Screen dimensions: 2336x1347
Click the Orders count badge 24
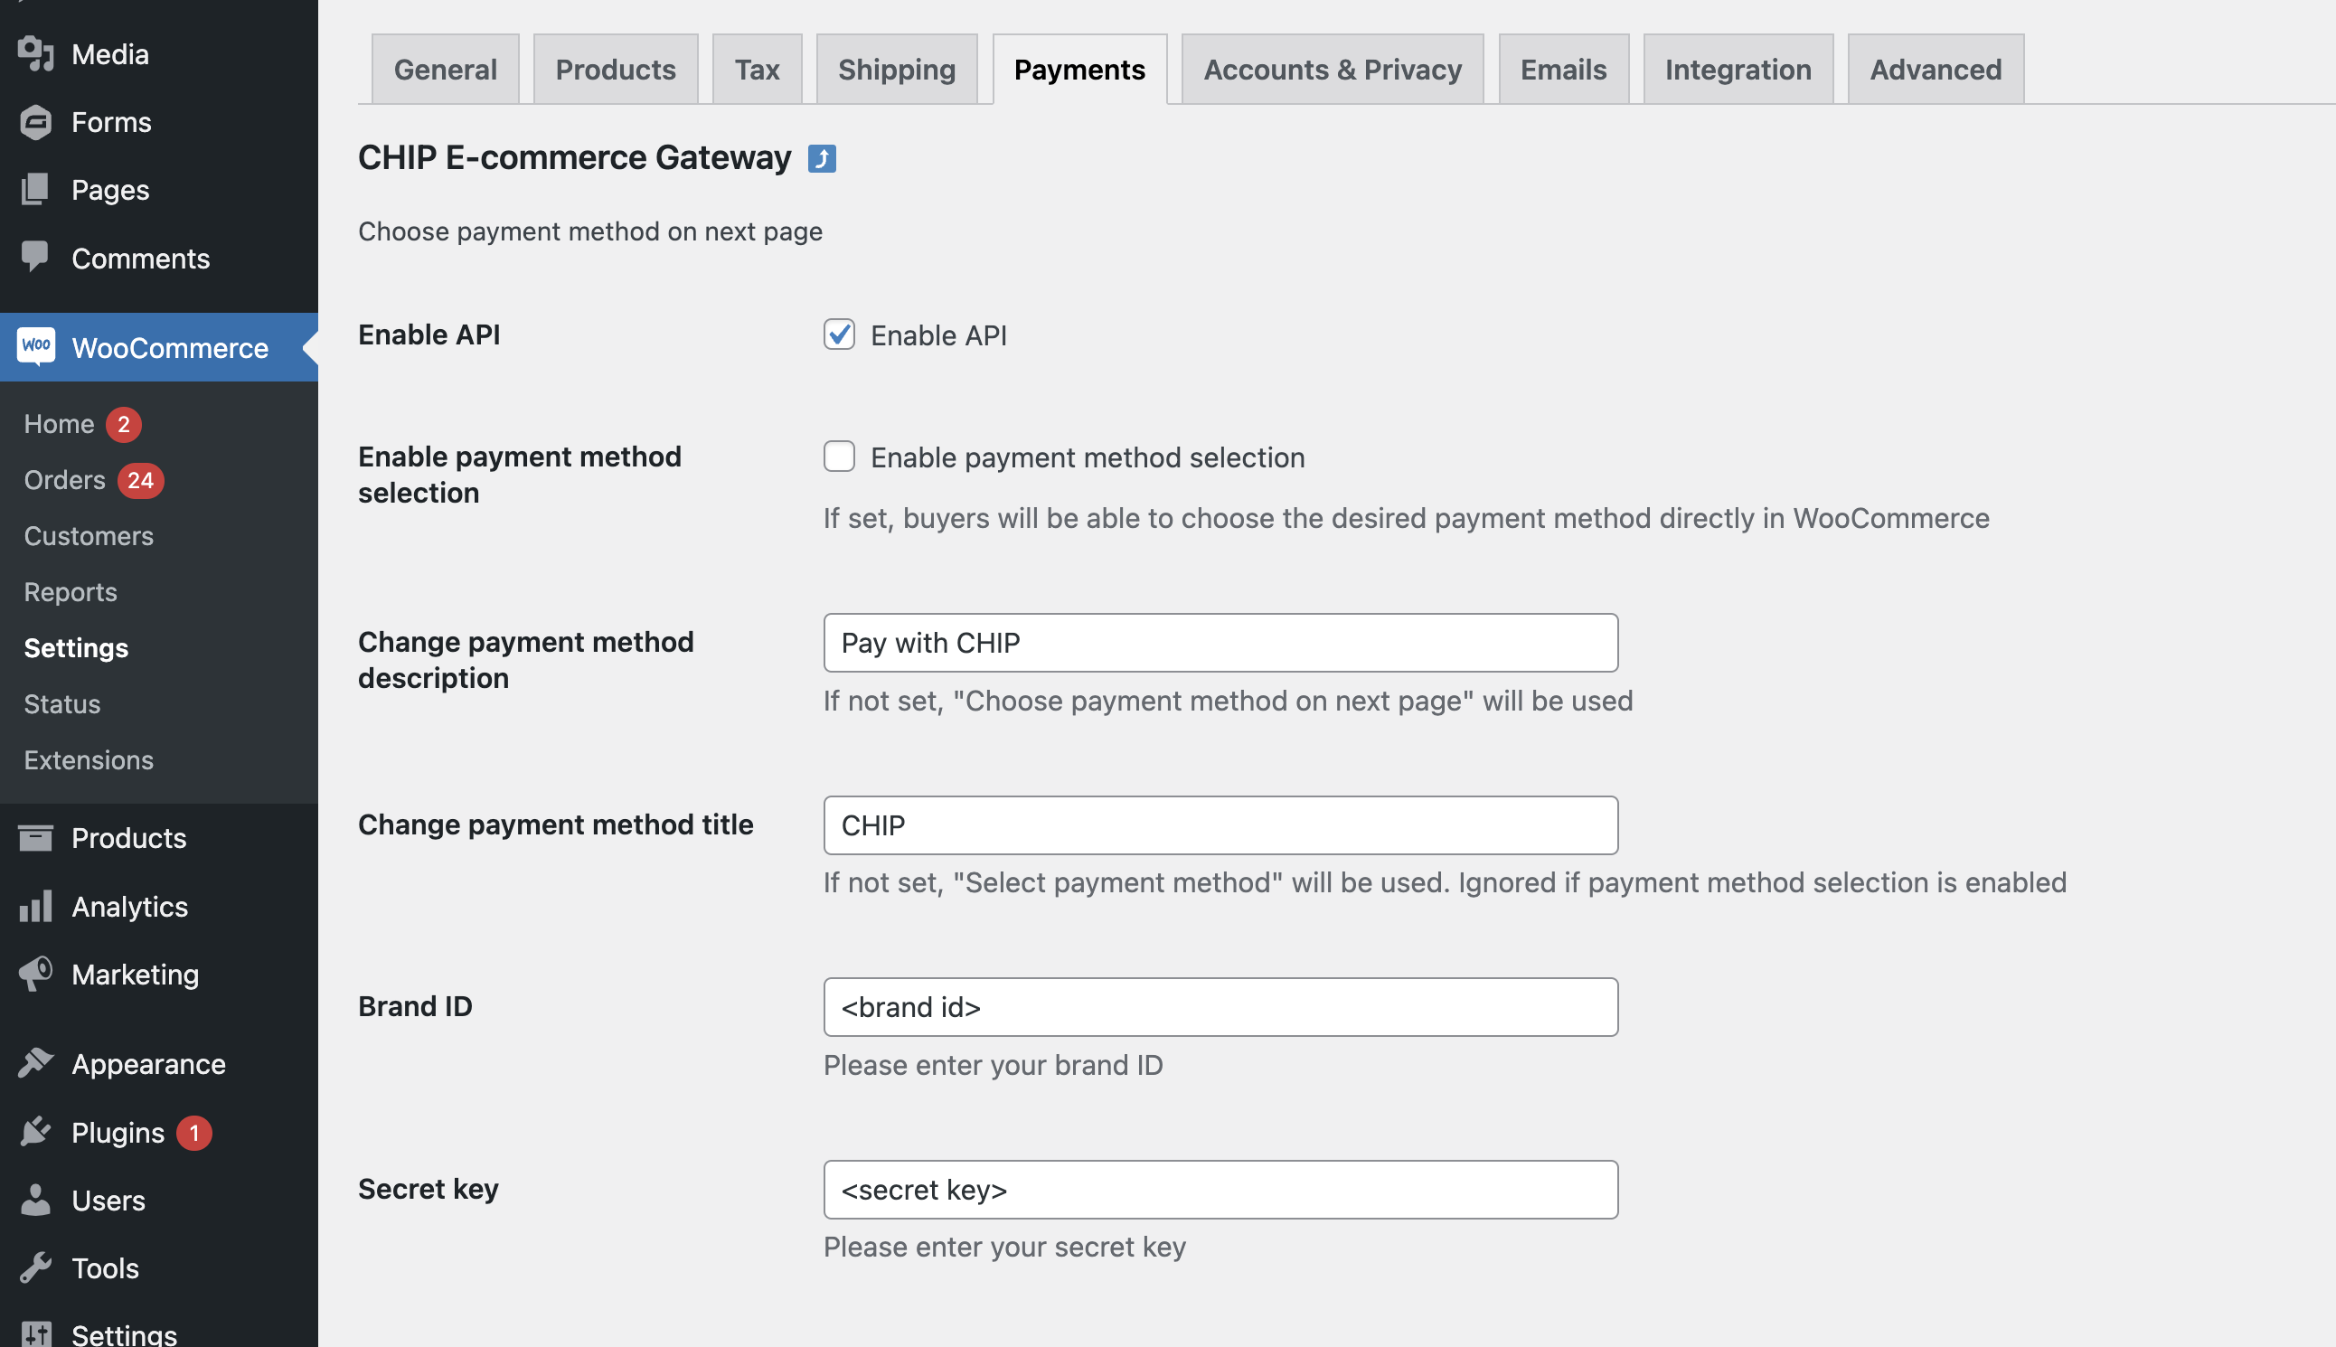point(141,480)
